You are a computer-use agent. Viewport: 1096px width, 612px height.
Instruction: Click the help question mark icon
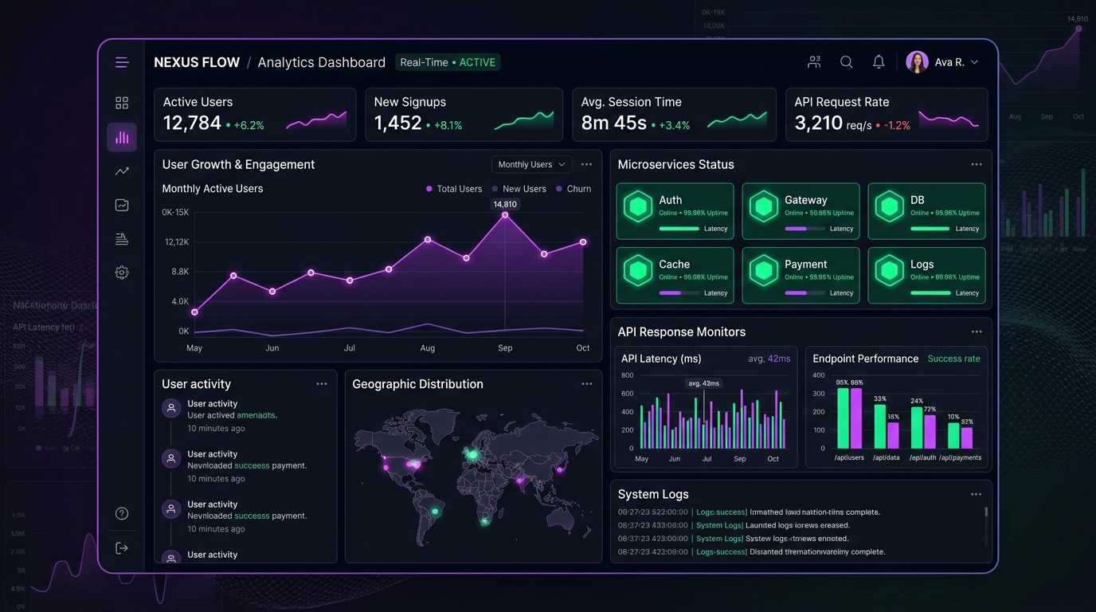tap(122, 514)
